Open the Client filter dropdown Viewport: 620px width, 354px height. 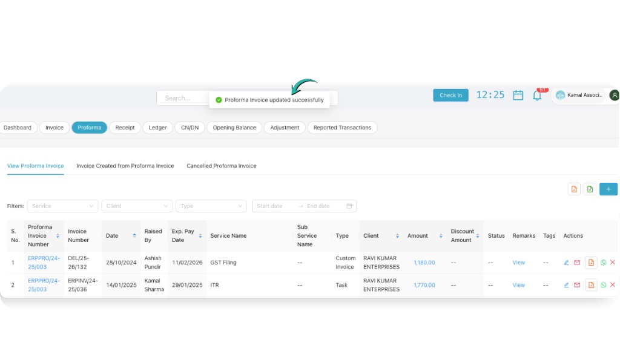pyautogui.click(x=137, y=206)
